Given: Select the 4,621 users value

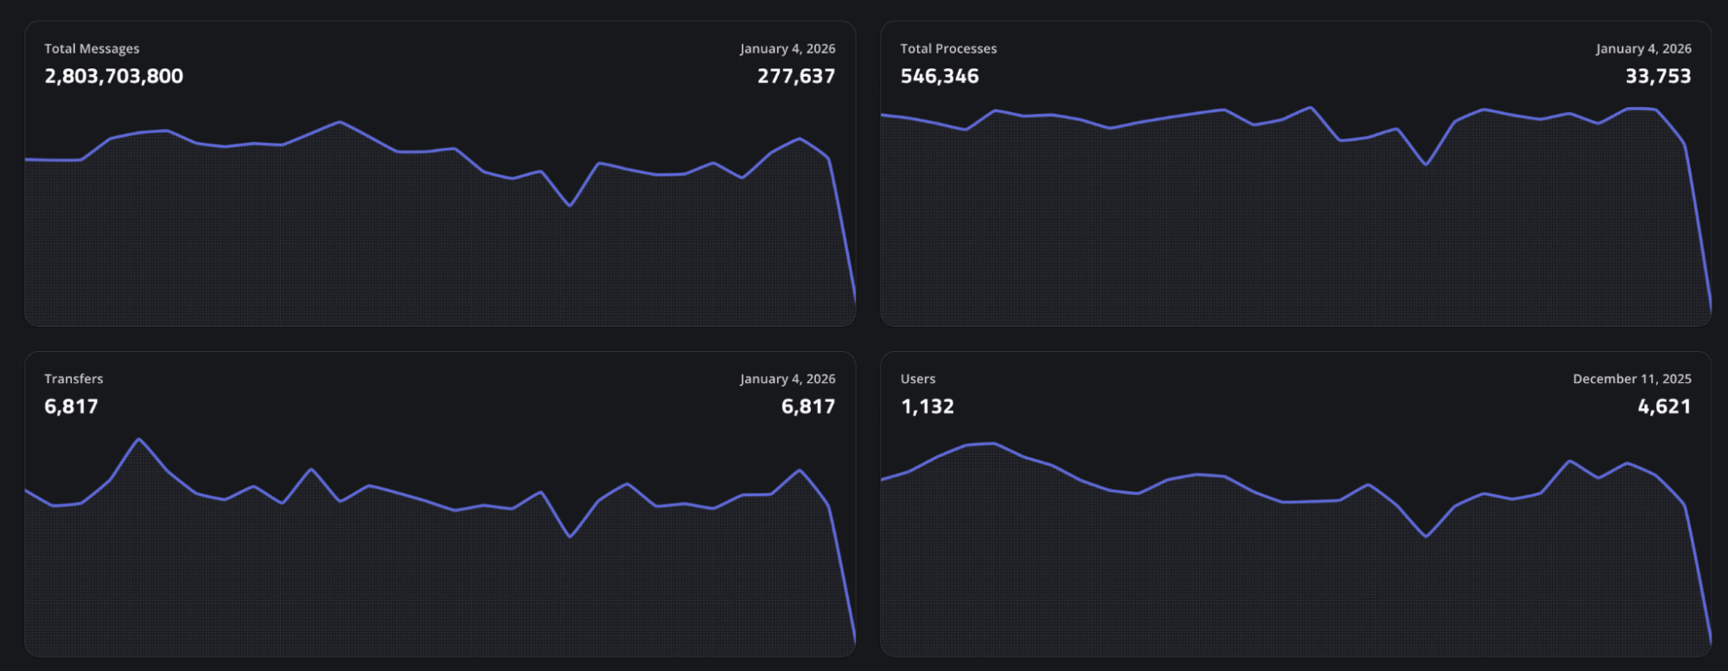Looking at the screenshot, I should [1663, 406].
